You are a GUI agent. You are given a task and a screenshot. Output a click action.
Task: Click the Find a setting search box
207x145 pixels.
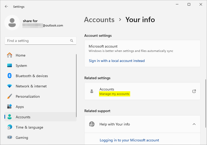(40, 41)
